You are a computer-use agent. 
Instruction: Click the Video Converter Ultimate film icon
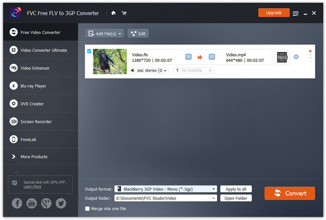(14, 50)
